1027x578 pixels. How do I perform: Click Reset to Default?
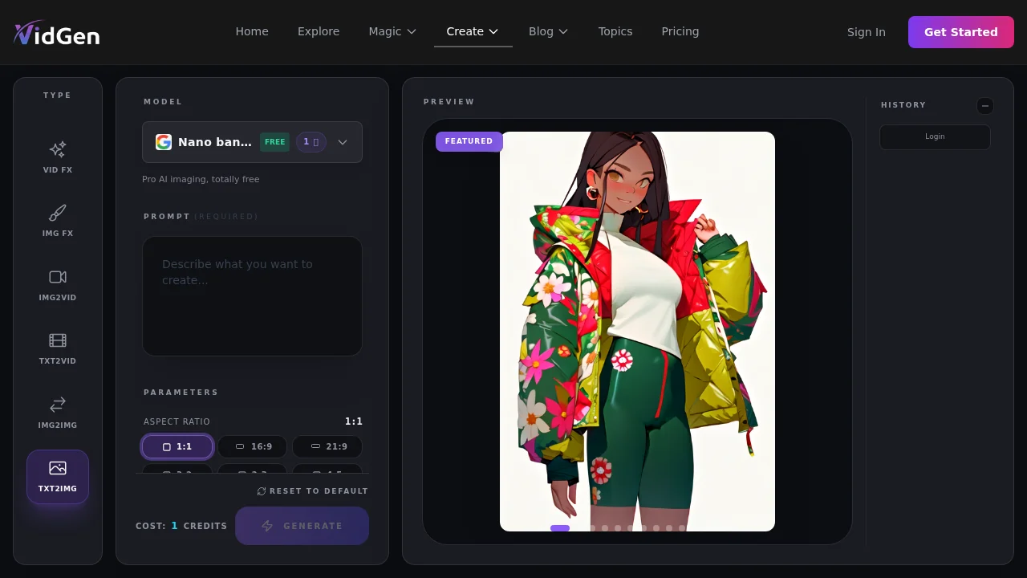point(312,490)
